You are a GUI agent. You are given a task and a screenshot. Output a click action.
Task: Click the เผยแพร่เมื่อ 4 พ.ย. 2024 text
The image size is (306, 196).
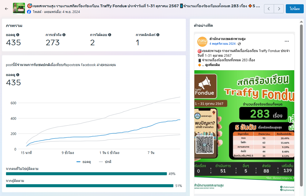[x=62, y=12]
